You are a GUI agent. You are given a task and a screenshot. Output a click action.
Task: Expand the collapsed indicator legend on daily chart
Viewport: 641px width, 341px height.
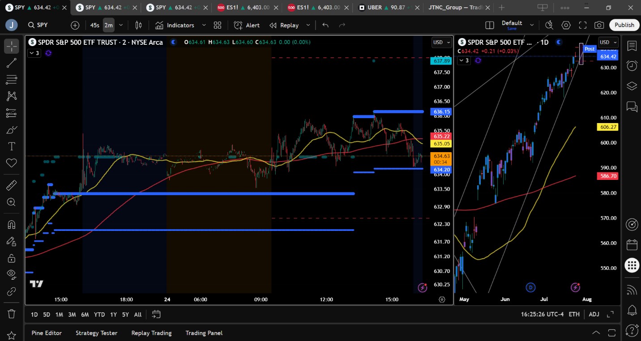point(464,60)
